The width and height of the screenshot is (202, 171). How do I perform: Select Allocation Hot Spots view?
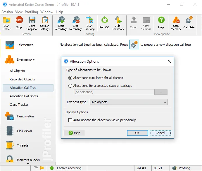(x=24, y=96)
